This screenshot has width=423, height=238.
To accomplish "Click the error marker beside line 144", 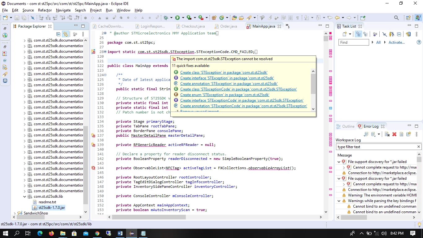I will pos(93,168).
